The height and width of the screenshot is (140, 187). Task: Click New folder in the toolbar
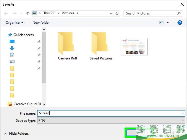(x=41, y=23)
